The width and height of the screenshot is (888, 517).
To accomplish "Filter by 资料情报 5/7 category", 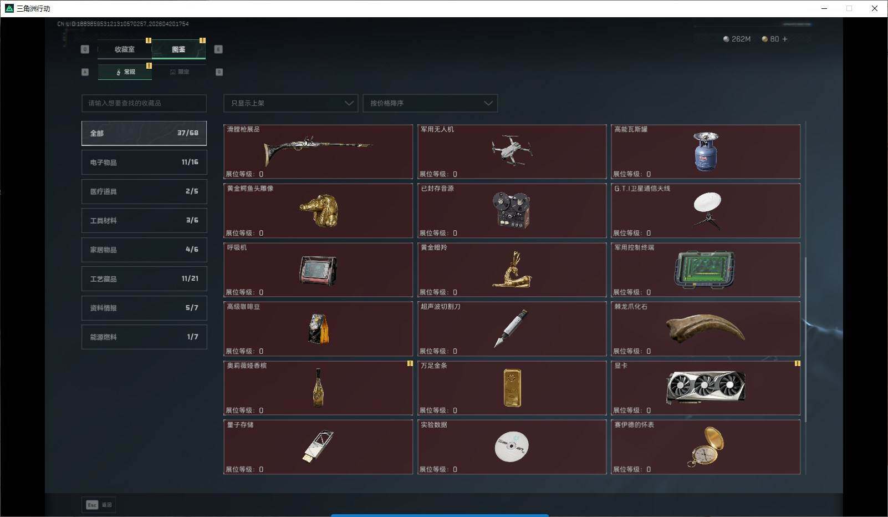I will (x=144, y=308).
